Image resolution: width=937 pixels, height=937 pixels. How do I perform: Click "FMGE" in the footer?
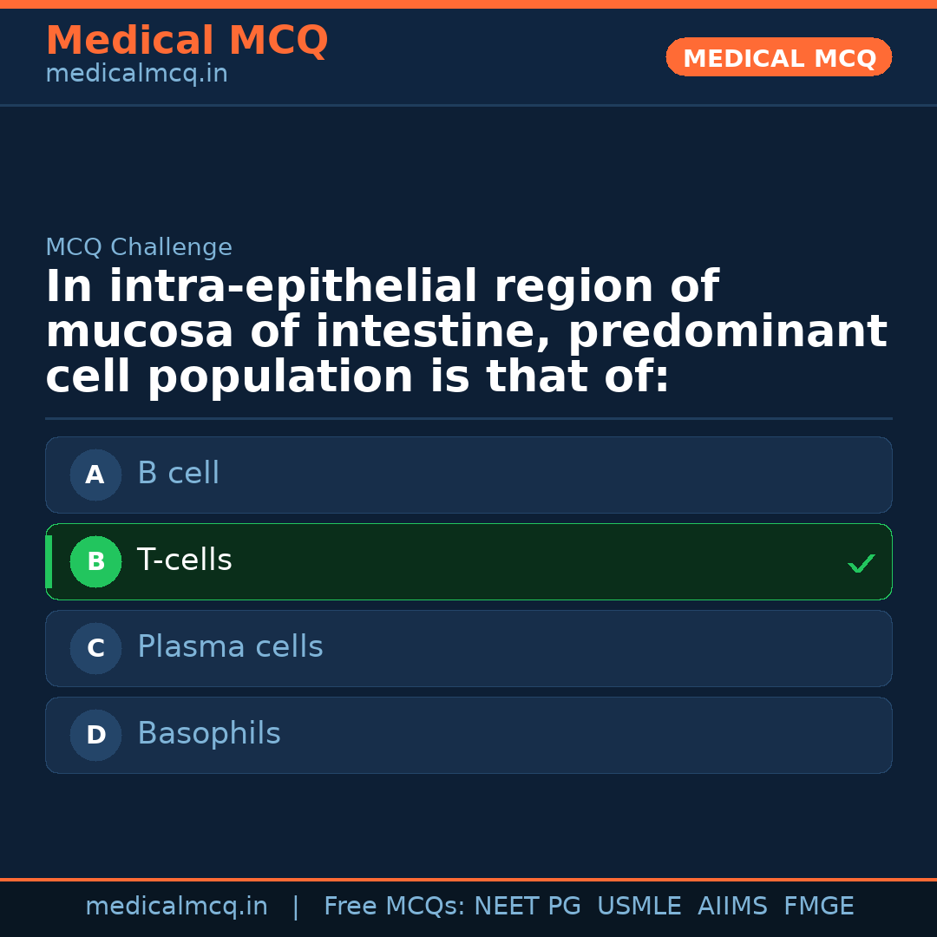818,907
